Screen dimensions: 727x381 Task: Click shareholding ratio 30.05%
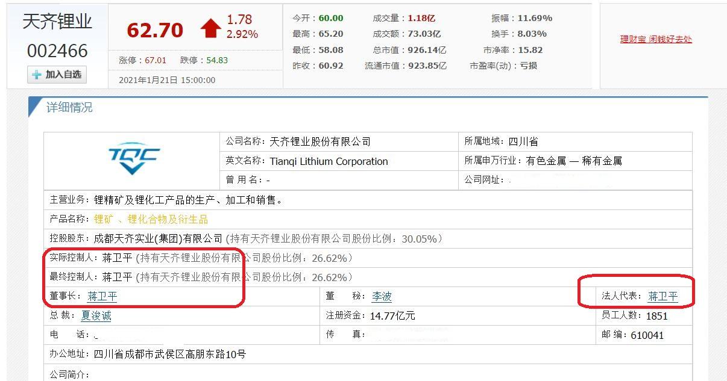tap(418, 238)
